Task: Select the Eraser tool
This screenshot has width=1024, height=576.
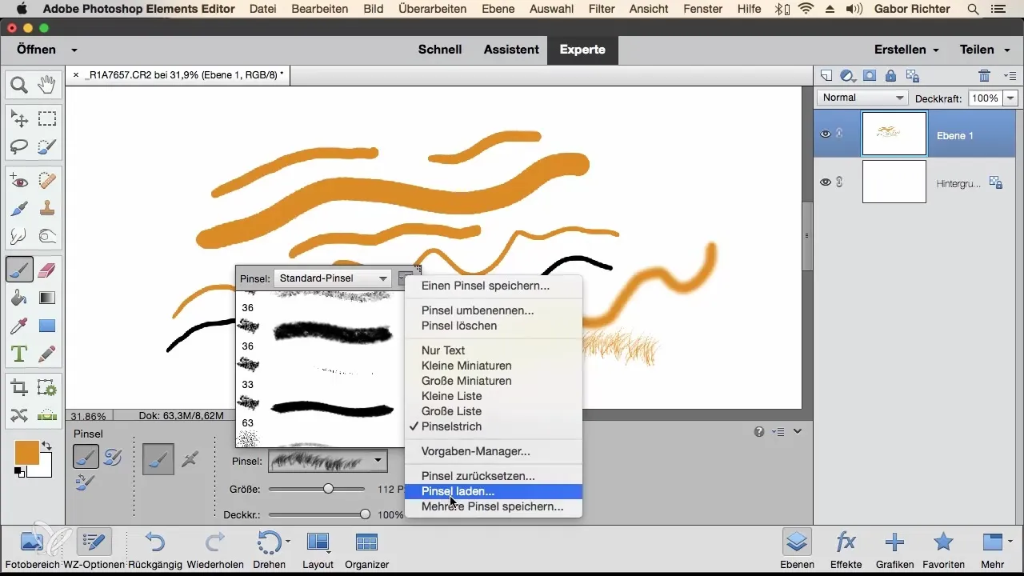Action: click(46, 270)
